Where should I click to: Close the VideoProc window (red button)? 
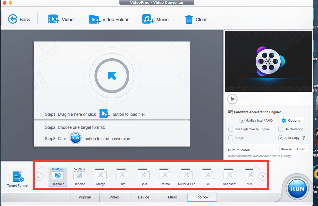(x=4, y=3)
